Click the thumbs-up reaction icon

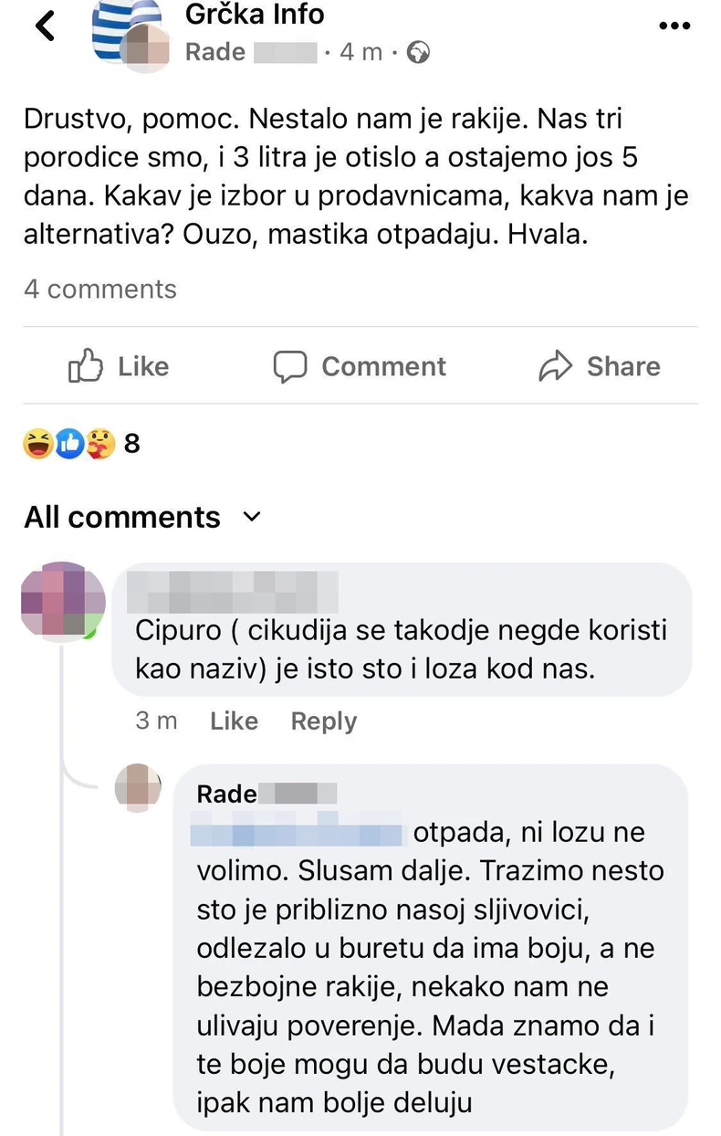(68, 444)
